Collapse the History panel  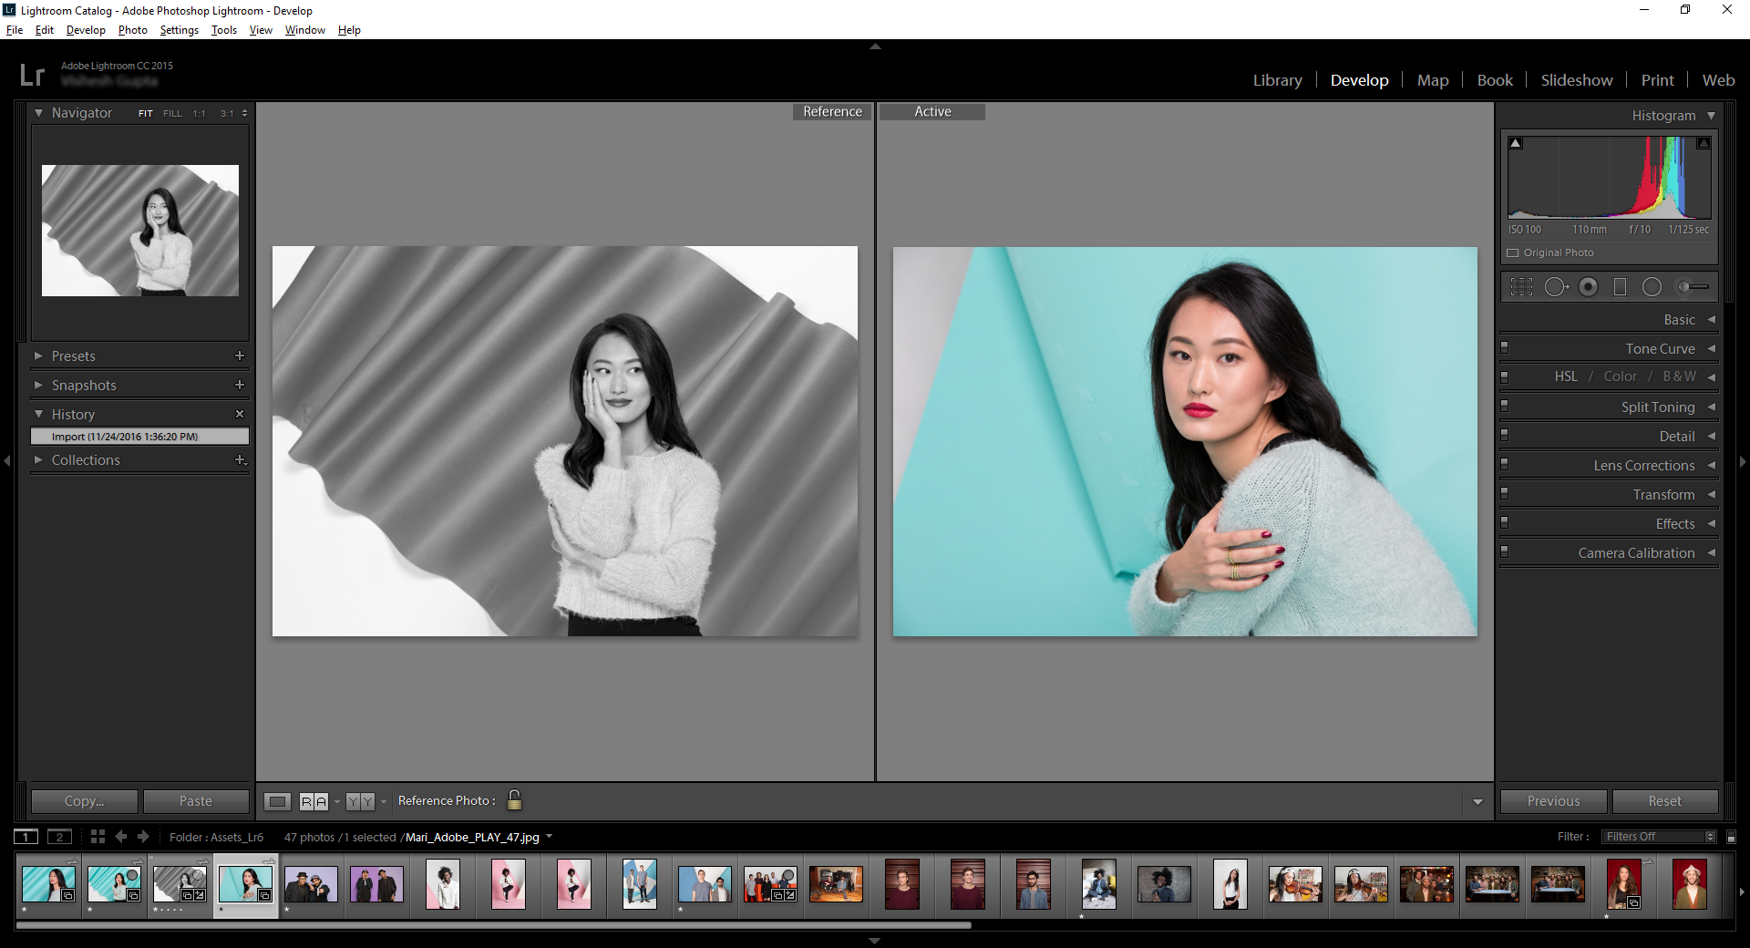coord(40,414)
